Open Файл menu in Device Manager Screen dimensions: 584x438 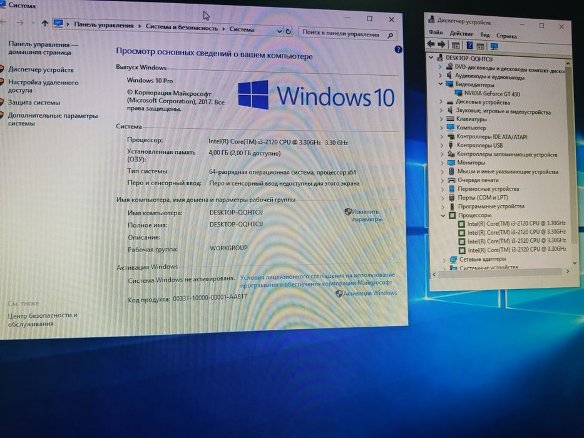point(436,33)
